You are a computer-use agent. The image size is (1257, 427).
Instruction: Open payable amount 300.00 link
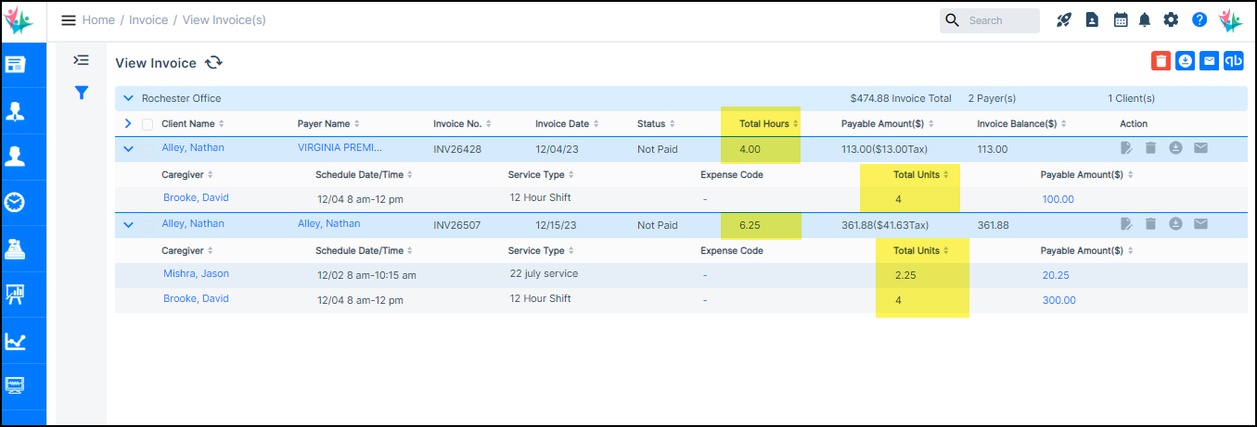1058,300
